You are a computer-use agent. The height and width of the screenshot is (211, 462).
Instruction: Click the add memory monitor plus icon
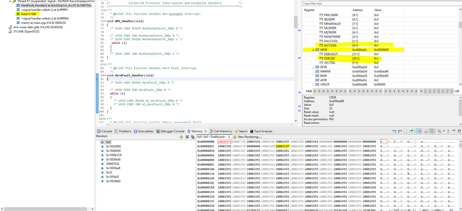[x=181, y=137]
